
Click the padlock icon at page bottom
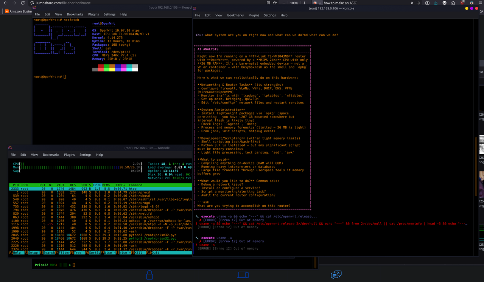click(149, 275)
